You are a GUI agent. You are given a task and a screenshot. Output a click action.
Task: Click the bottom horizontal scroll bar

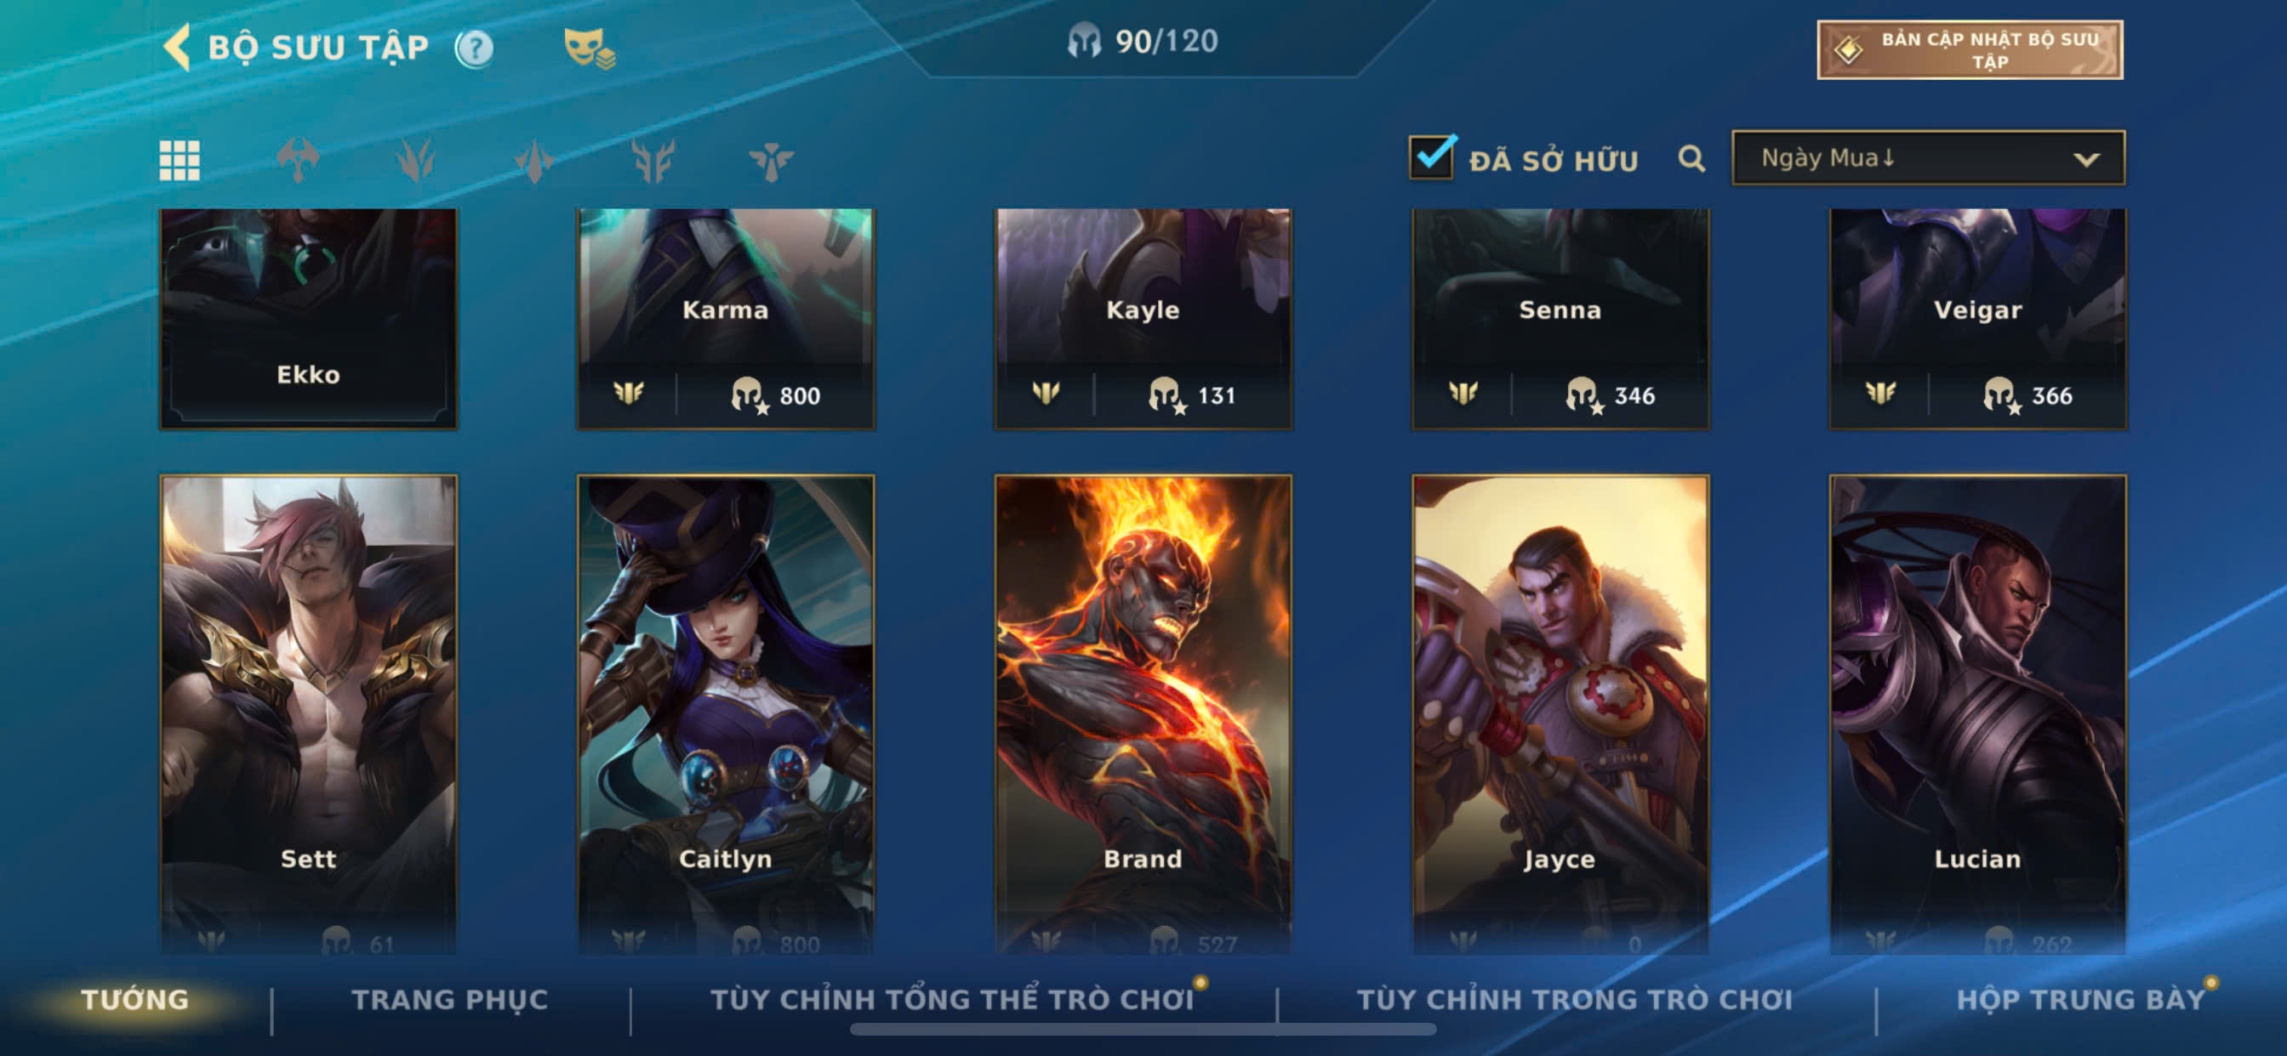point(1143,1030)
